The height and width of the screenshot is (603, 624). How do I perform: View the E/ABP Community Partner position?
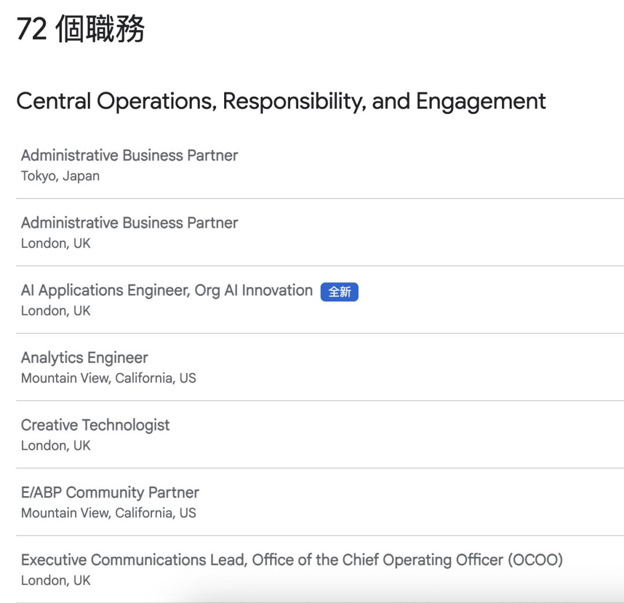point(110,493)
